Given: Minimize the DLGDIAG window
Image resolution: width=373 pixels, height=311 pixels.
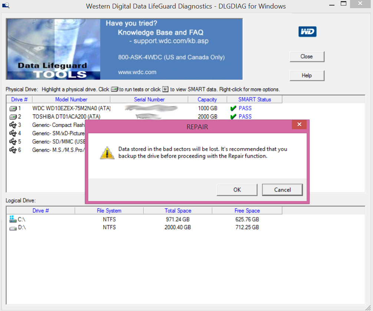Looking at the screenshot, I should (x=332, y=4).
